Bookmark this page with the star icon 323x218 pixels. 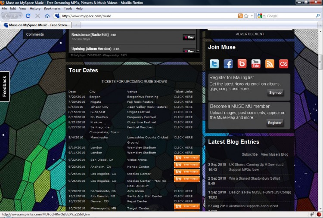tap(246, 16)
